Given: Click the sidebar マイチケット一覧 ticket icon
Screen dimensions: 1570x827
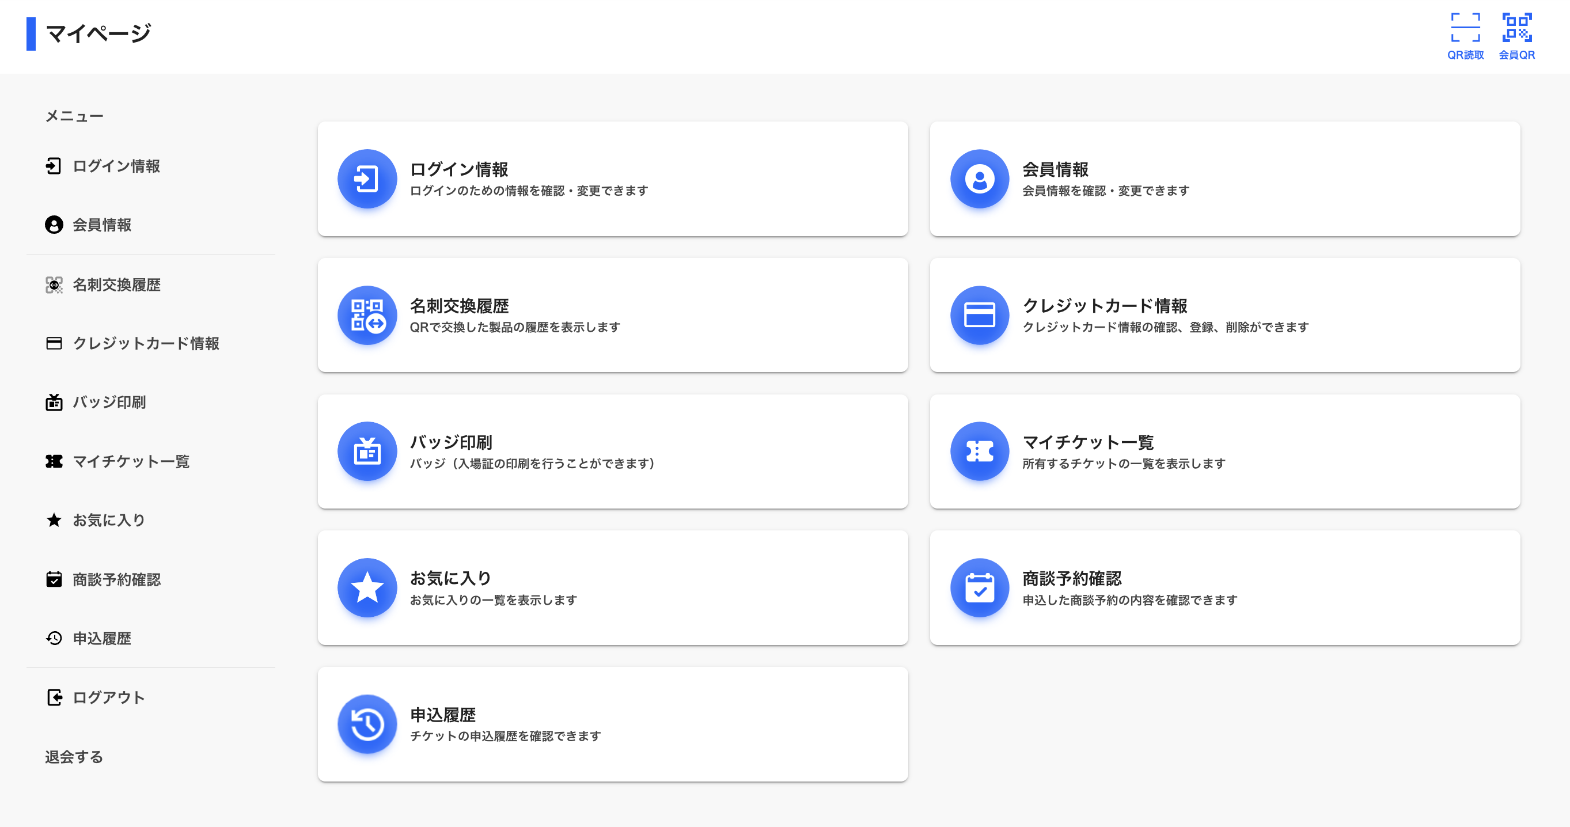Looking at the screenshot, I should pos(54,461).
